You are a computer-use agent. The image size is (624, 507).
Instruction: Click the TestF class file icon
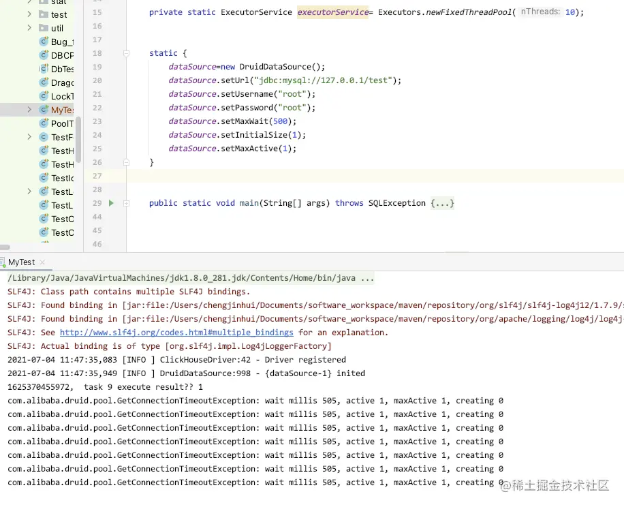44,137
